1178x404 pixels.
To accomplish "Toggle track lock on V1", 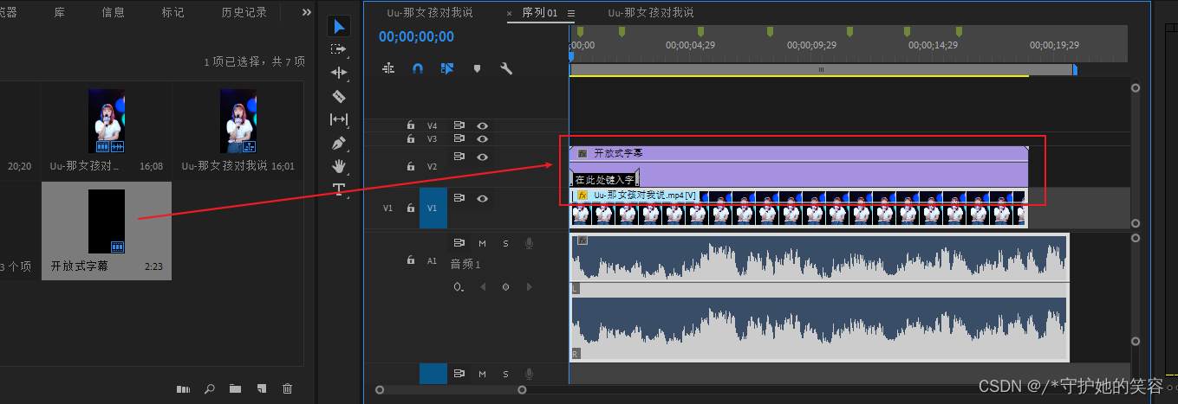I will (411, 208).
